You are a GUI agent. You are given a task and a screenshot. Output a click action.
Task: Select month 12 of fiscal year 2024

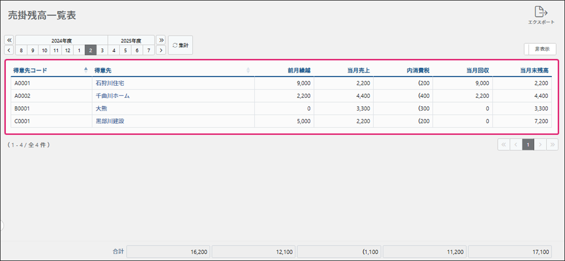point(67,50)
